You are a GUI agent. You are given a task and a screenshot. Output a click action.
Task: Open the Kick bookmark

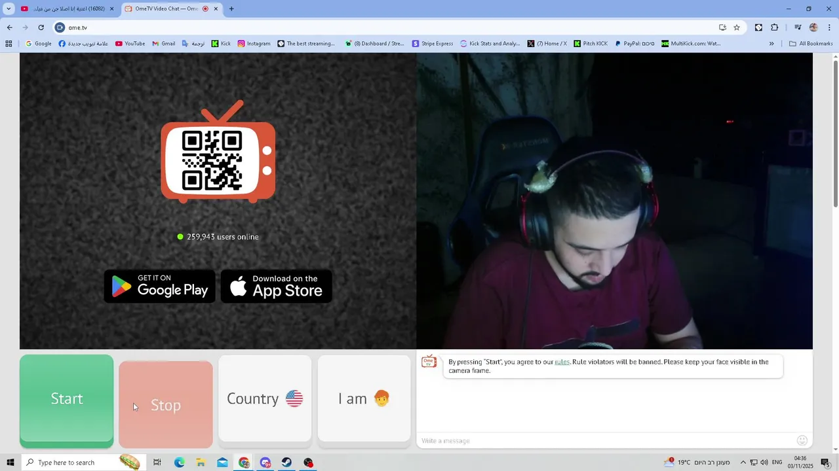click(x=221, y=44)
